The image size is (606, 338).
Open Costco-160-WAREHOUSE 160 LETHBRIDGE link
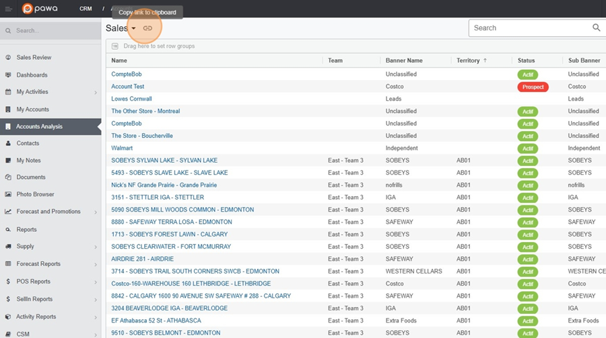point(191,284)
